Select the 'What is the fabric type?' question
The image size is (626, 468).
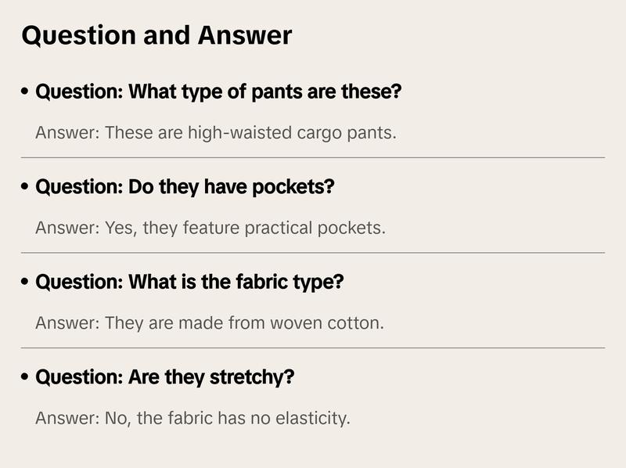189,283
